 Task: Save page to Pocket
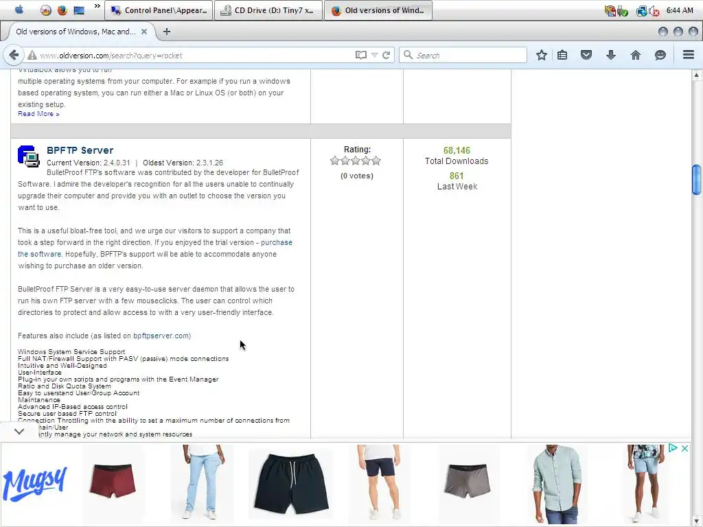tap(586, 55)
